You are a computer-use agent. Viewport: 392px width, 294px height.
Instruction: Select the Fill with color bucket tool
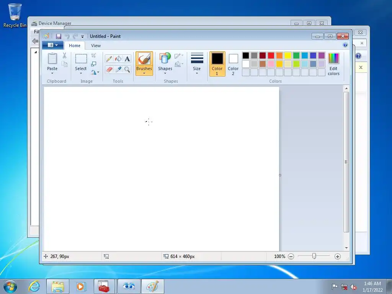[118, 59]
